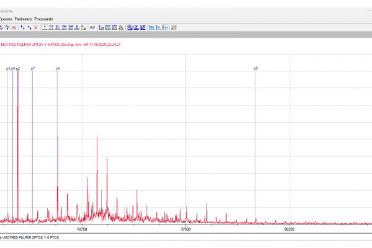Open the Cursores menu

(x=5, y=19)
